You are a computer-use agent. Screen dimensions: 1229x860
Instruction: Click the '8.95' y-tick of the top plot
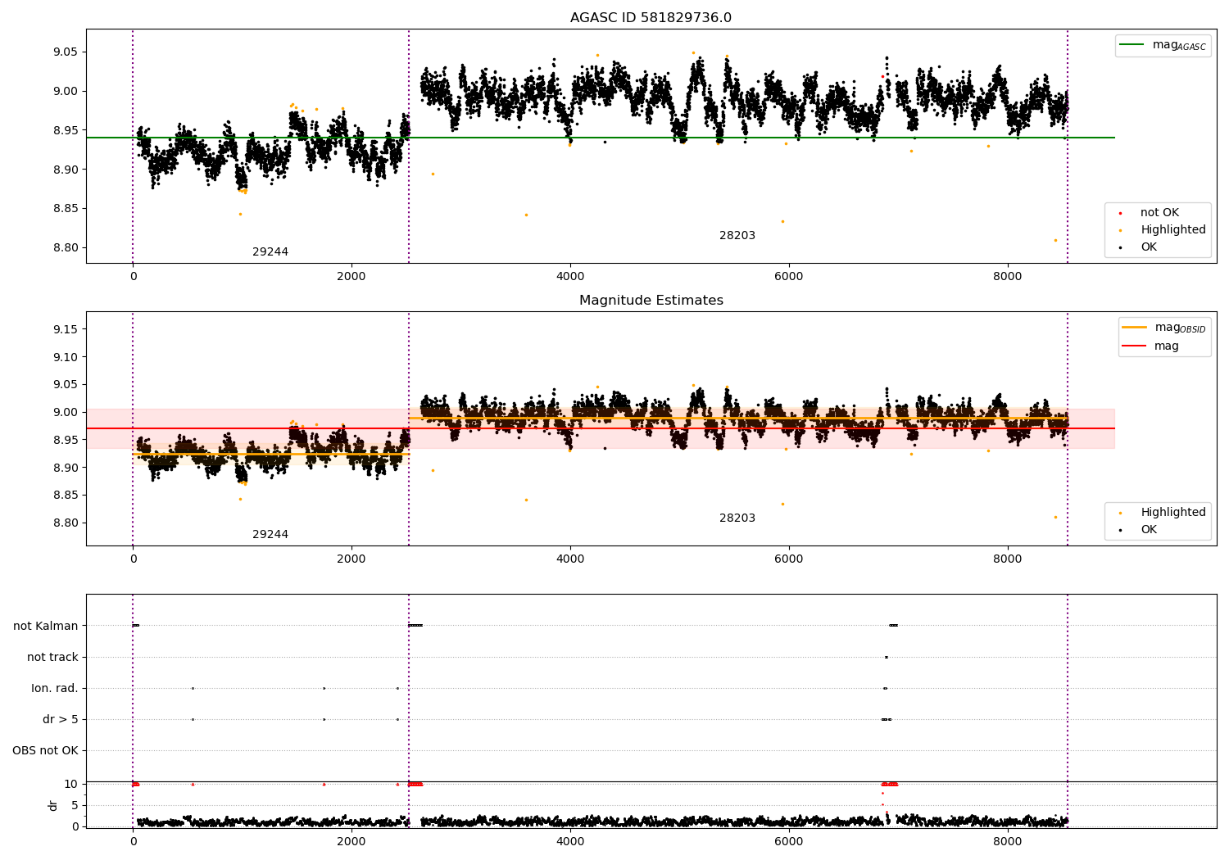65,131
